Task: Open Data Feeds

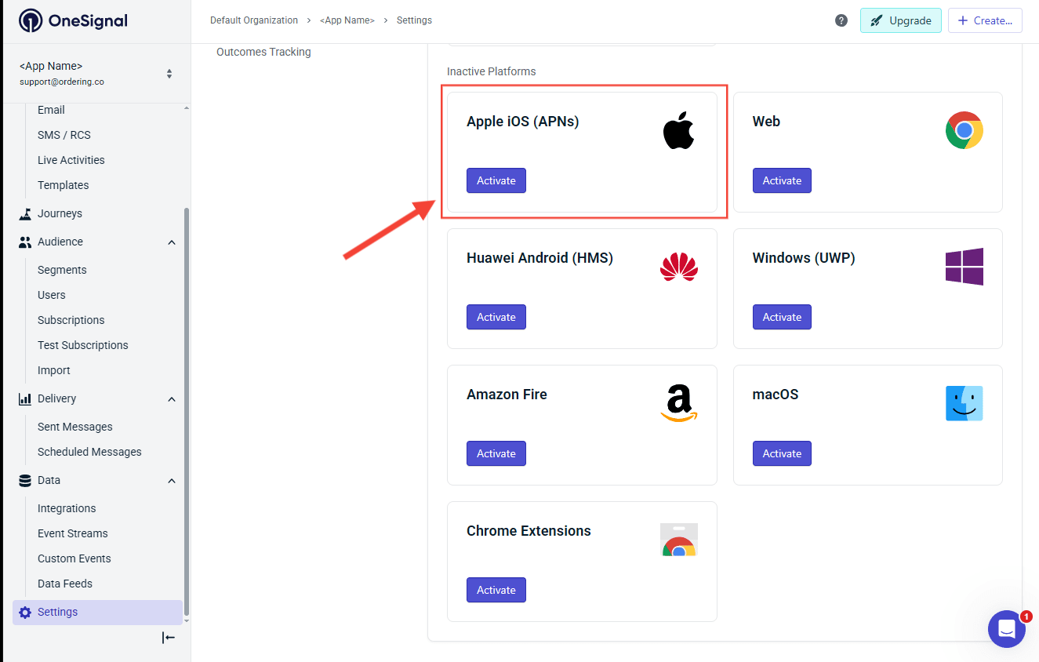Action: point(65,584)
